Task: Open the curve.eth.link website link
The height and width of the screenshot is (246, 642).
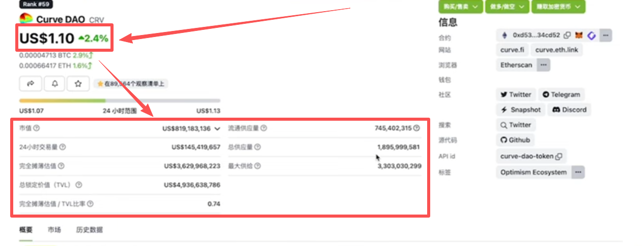Action: point(557,50)
